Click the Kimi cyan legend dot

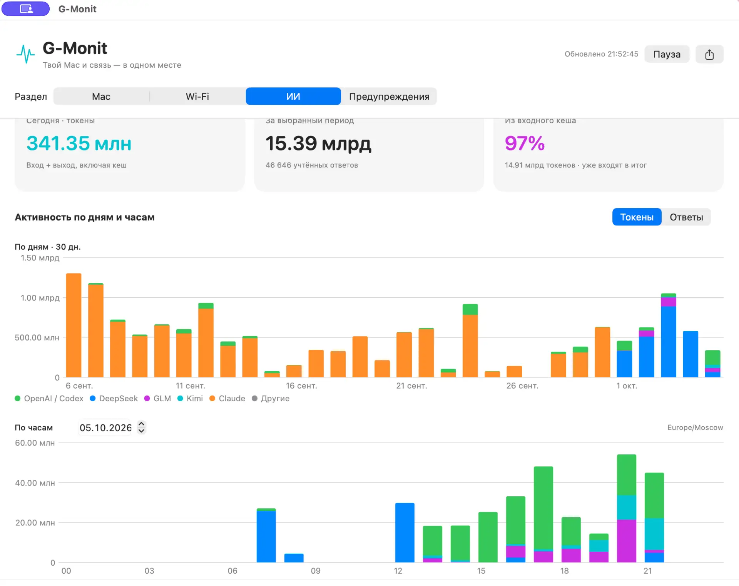point(180,399)
